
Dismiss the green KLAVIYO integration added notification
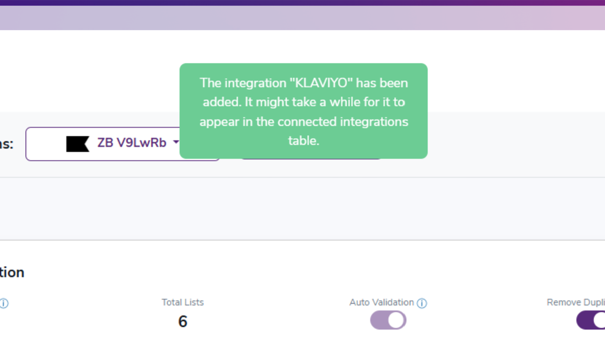[x=303, y=111]
